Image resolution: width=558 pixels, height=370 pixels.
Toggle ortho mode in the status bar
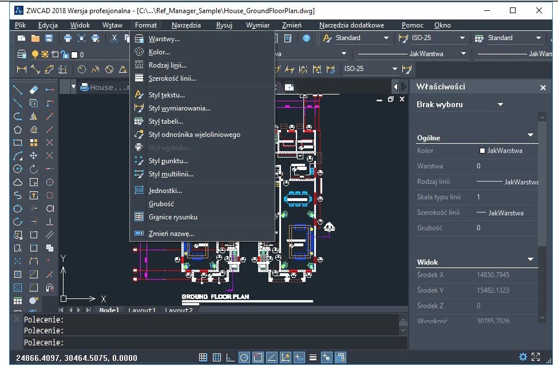231,357
